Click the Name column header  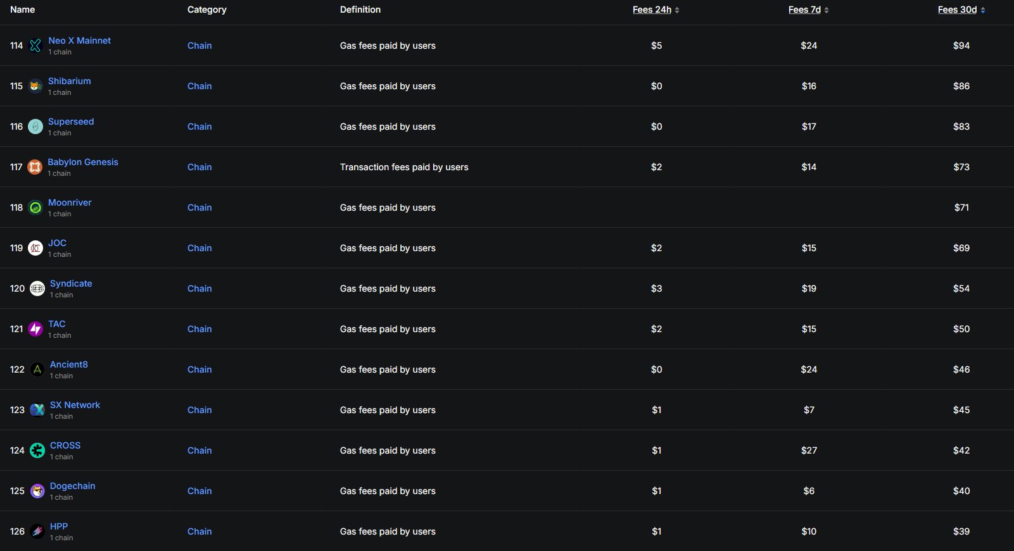click(x=23, y=9)
